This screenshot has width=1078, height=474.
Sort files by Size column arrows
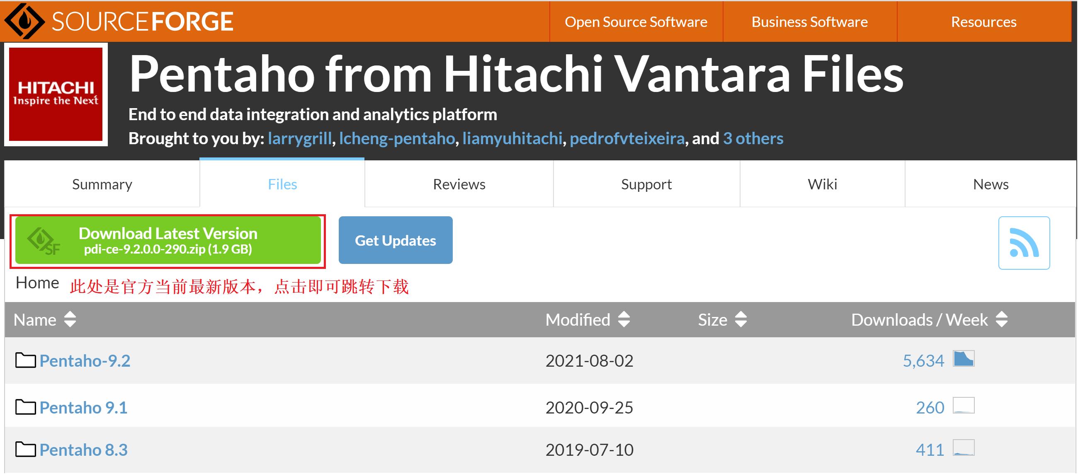point(741,319)
